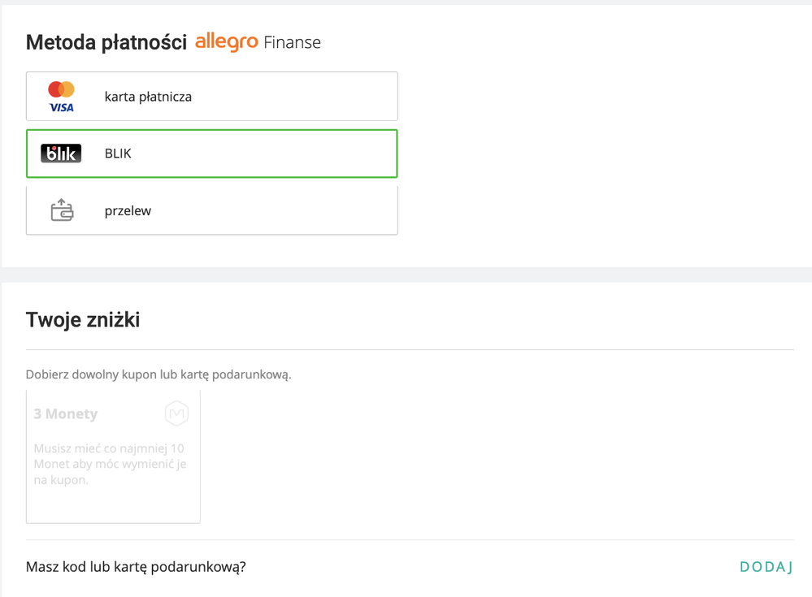812x597 pixels.
Task: Click the Mastercard Visa card logo
Action: click(61, 97)
